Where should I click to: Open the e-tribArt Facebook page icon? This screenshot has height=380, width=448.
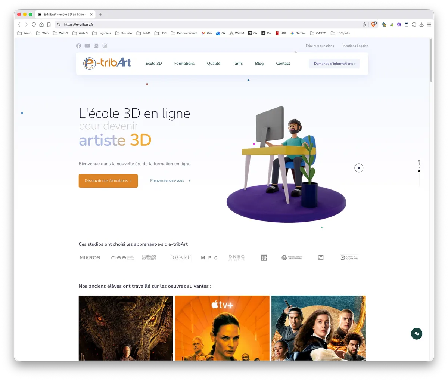pos(78,46)
